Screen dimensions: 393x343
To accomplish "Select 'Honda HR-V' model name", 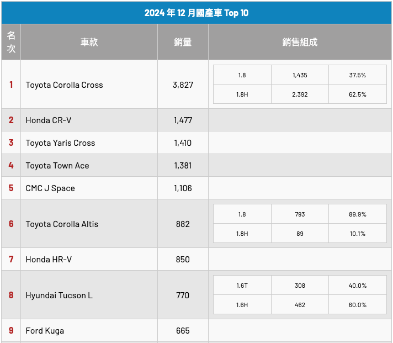I will (49, 259).
